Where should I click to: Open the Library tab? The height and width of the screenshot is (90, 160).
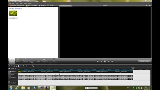18,60
